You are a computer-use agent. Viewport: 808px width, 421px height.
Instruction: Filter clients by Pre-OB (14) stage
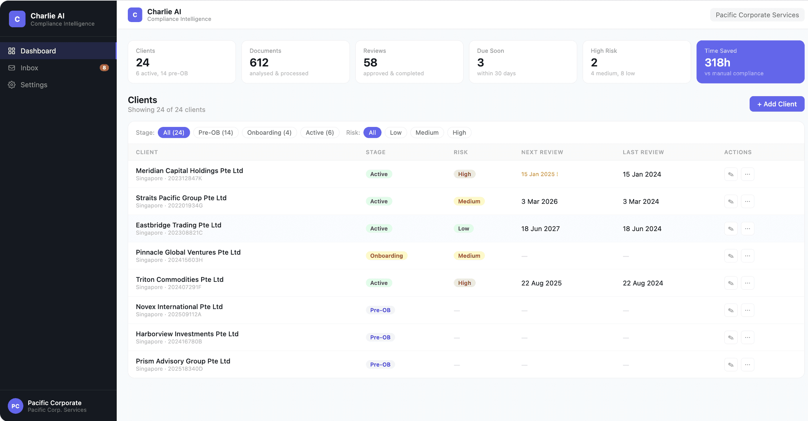tap(216, 132)
